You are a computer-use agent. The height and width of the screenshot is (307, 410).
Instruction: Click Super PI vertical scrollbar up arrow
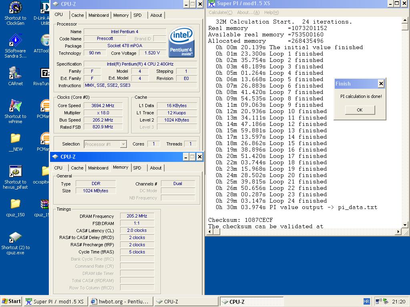point(405,20)
